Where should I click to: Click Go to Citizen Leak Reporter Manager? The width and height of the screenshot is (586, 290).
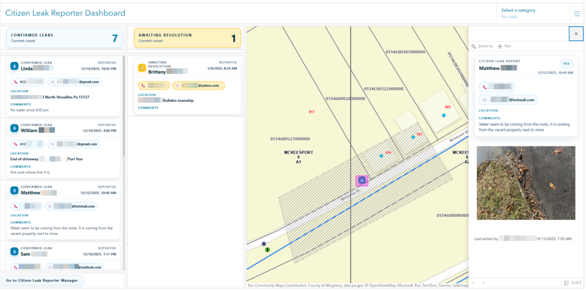[x=42, y=280]
